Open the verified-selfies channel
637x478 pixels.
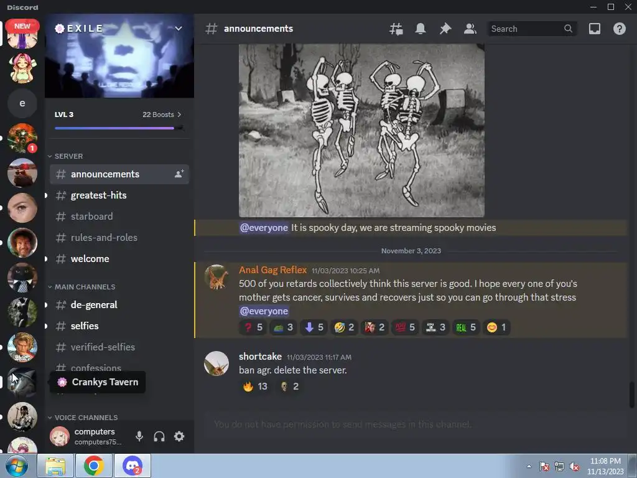click(119, 347)
